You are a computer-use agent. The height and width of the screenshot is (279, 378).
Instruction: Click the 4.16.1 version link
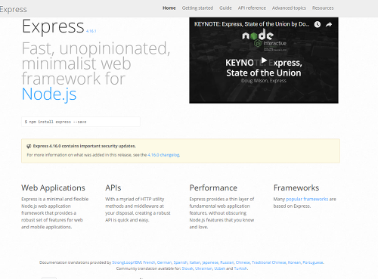click(x=91, y=31)
